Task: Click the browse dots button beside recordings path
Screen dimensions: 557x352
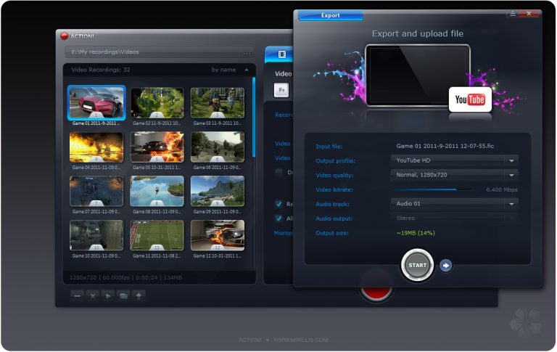Action: point(247,52)
